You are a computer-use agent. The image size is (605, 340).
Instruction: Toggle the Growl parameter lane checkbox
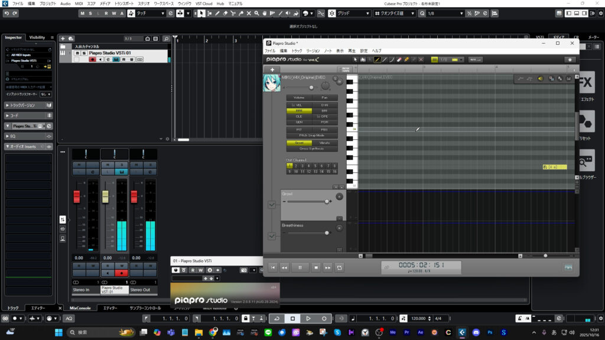pyautogui.click(x=272, y=205)
